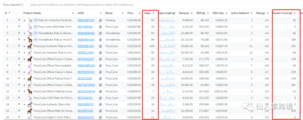303x120 pixels.
Task: Expand row 14 PonyCycle Zebra Kids variations
Action: point(24,104)
